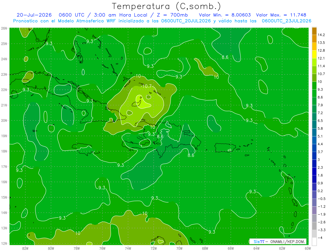Click the 82W longitude axis label

click(25, 248)
